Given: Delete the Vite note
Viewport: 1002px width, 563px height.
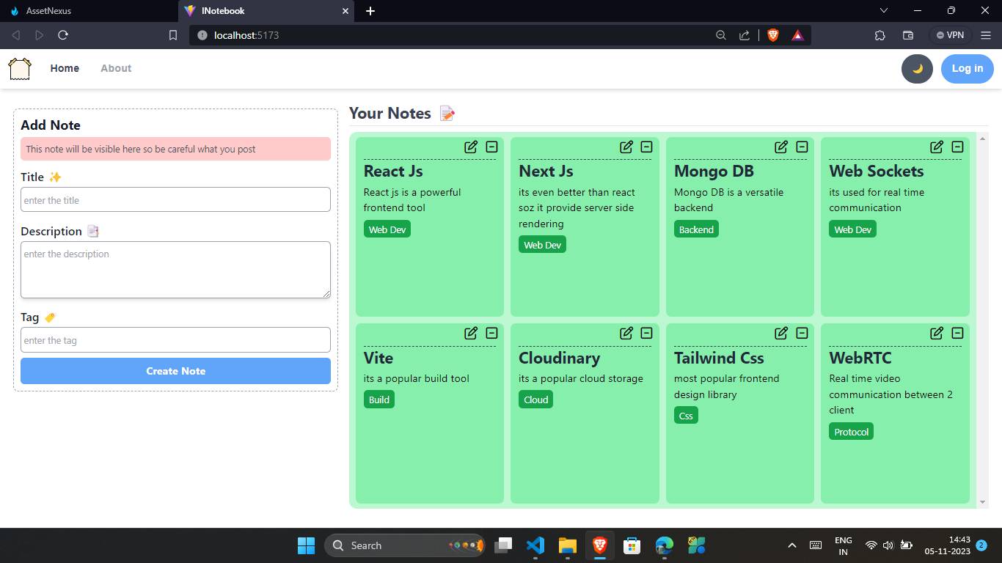Looking at the screenshot, I should [x=491, y=333].
